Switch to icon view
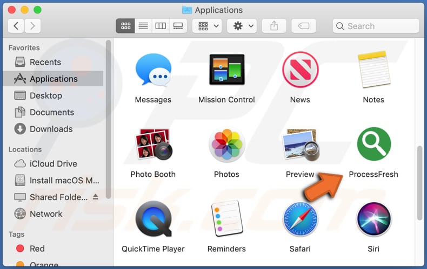 pos(125,26)
